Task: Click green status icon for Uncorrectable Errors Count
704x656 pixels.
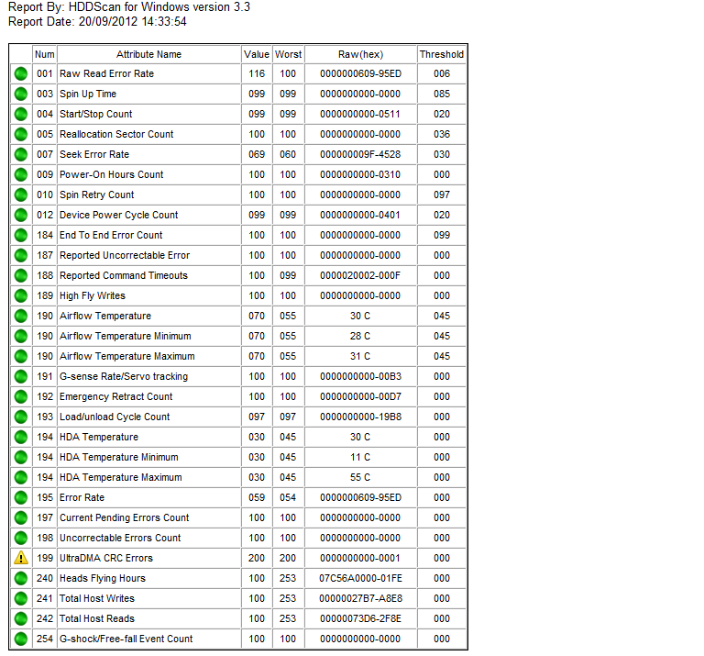Action: coord(21,538)
